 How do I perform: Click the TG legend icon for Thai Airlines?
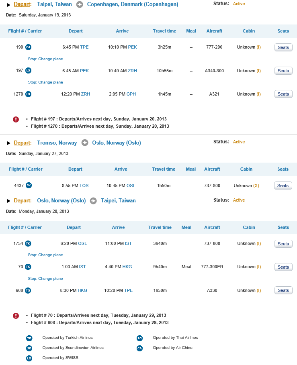139,338
